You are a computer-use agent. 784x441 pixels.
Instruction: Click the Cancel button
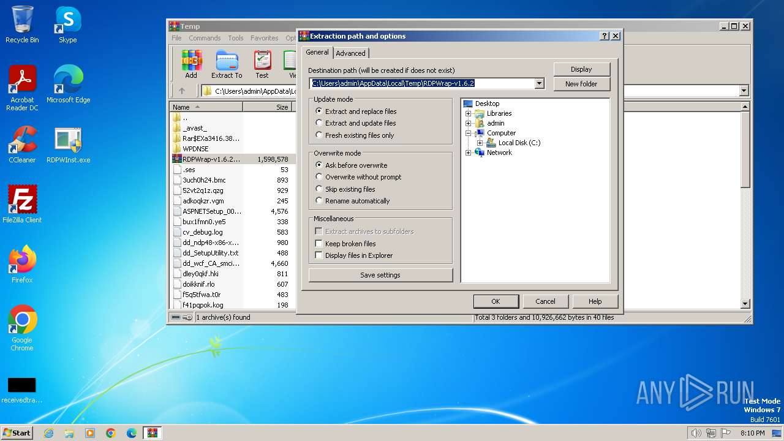click(x=545, y=301)
